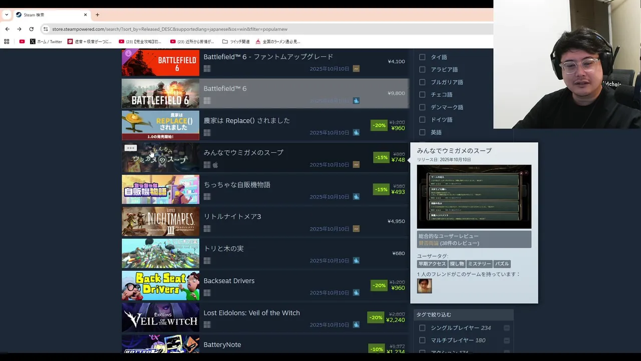Click the review icon on トリと木の実 row
The width and height of the screenshot is (641, 361).
click(x=356, y=261)
